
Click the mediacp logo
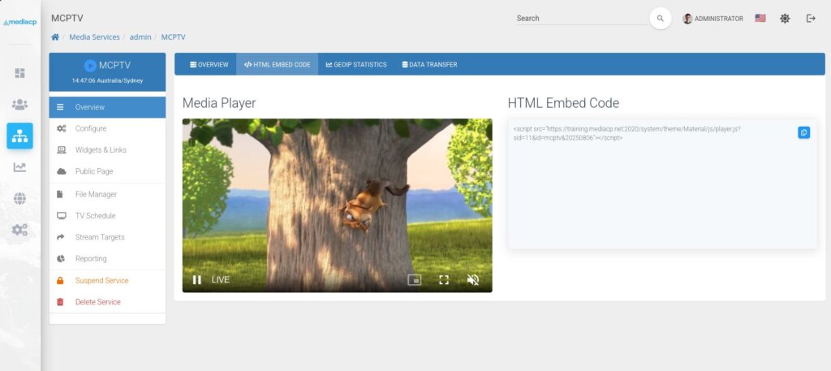tap(19, 22)
